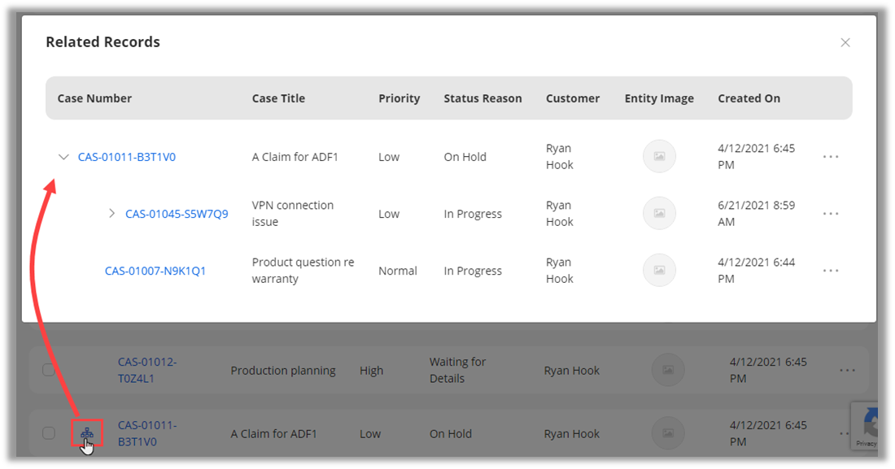This screenshot has width=895, height=469.
Task: Tick checkbox for background CAS-01011-B3T1V0 row
Action: [x=49, y=433]
